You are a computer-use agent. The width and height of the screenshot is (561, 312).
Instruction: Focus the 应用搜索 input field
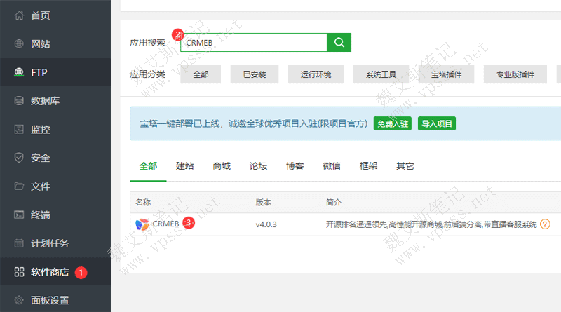click(254, 42)
